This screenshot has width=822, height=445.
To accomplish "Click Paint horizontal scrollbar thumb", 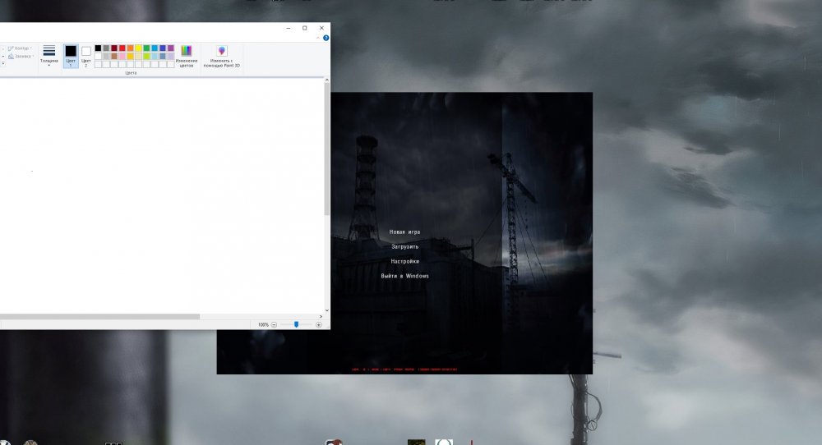I will 99,317.
